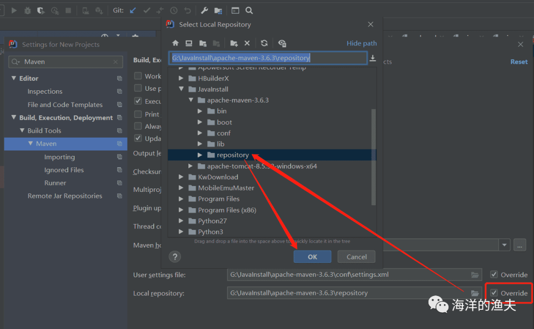The height and width of the screenshot is (329, 534).
Task: Click the Git Show History clock icon
Action: (174, 10)
